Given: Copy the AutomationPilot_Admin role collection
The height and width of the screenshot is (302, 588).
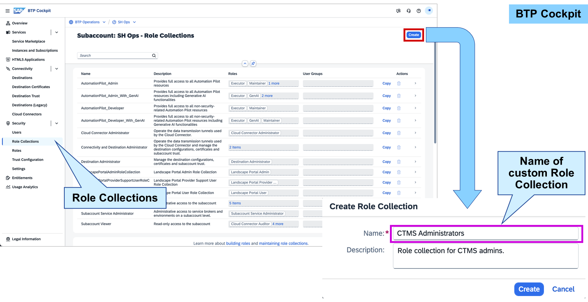Looking at the screenshot, I should pos(387,83).
